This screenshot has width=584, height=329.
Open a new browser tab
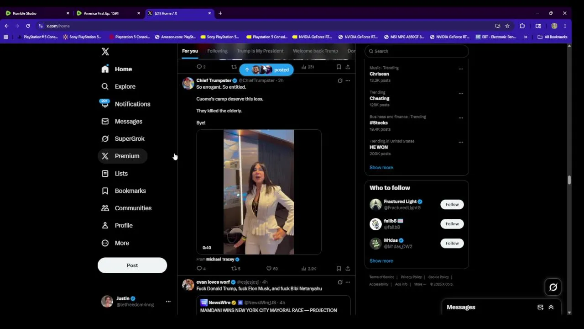click(220, 13)
